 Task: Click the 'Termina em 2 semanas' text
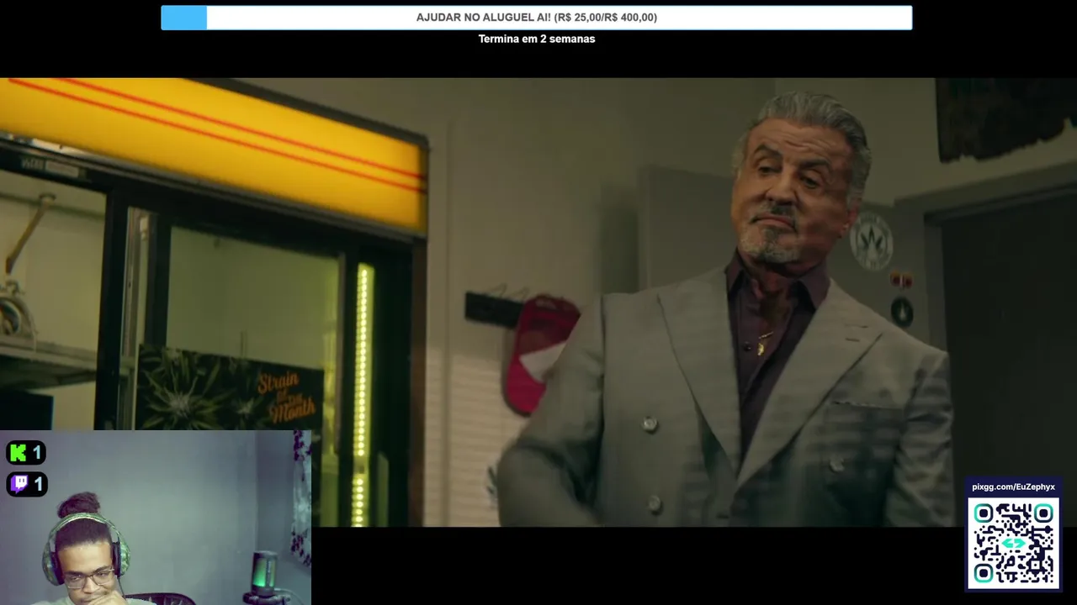[536, 39]
